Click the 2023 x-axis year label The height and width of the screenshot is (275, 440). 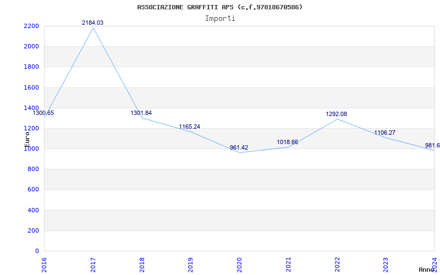pos(386,265)
